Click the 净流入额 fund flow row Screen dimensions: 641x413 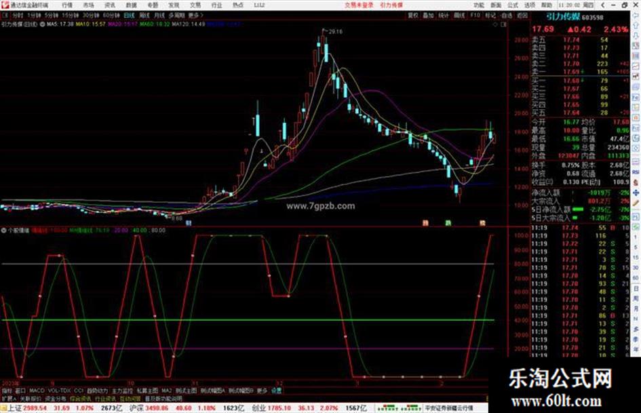(x=580, y=193)
